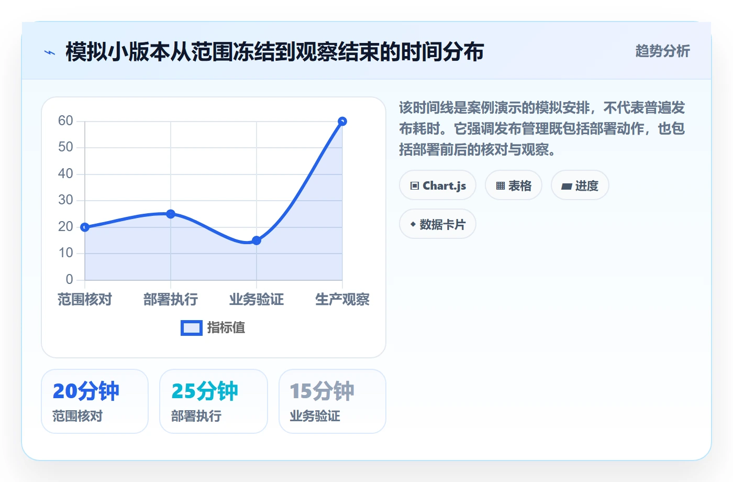Click the diamond icon in 数据卡片 chip
Screen dimensions: 733x482
tap(413, 224)
